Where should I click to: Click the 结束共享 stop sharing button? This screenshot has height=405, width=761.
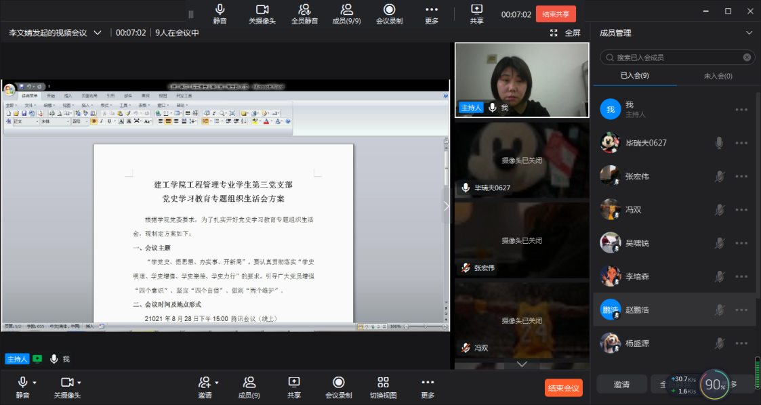pyautogui.click(x=556, y=14)
